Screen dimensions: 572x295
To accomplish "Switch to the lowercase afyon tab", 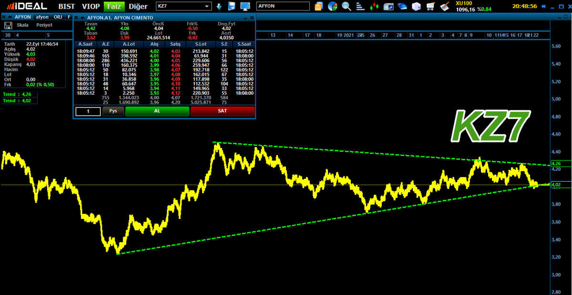I will 42,16.
